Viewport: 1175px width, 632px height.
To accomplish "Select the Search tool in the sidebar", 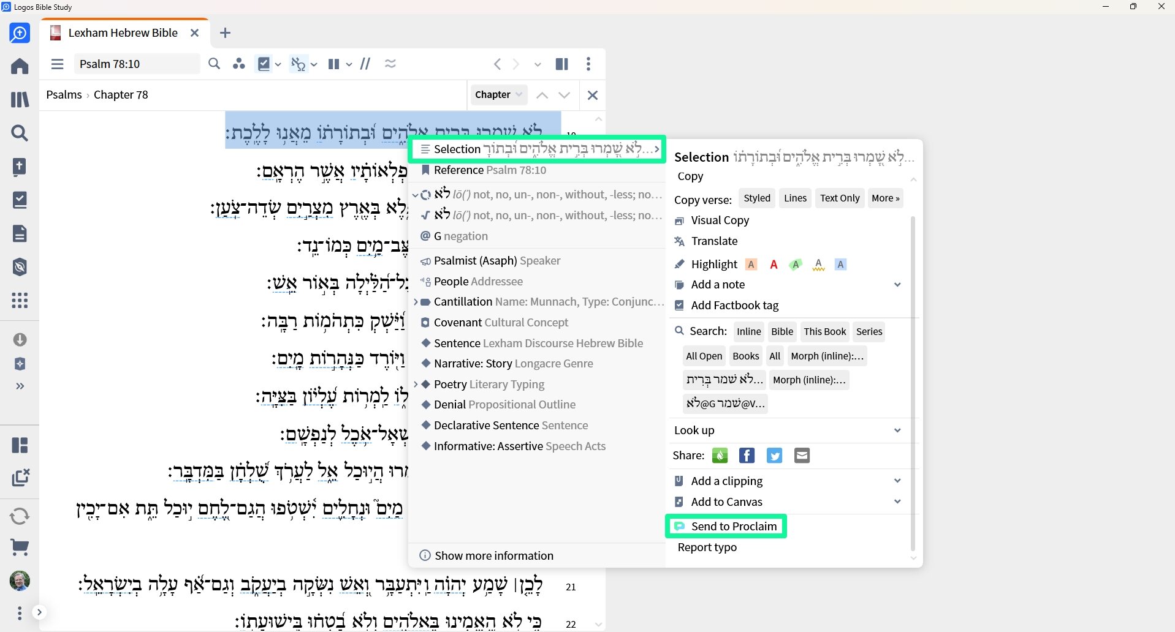I will pyautogui.click(x=20, y=133).
